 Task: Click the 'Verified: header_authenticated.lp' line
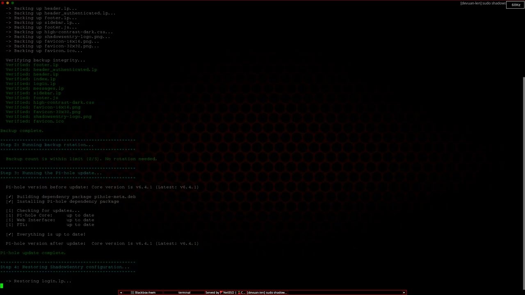51,70
